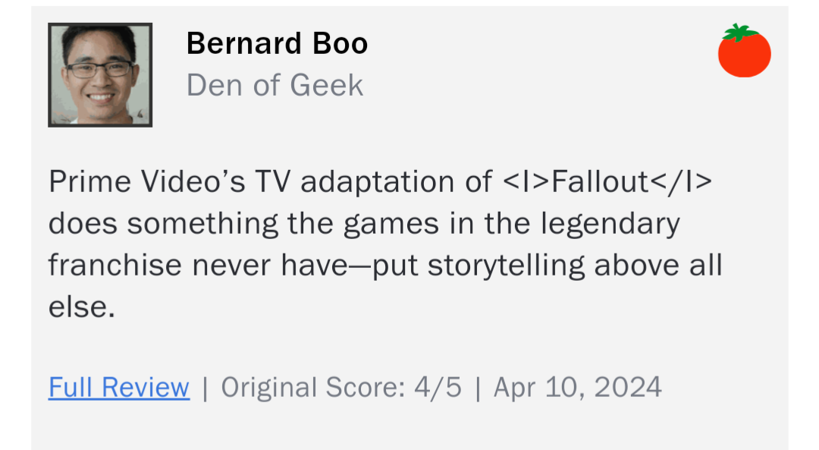
Task: Click the word legendary in the review
Action: (x=610, y=224)
